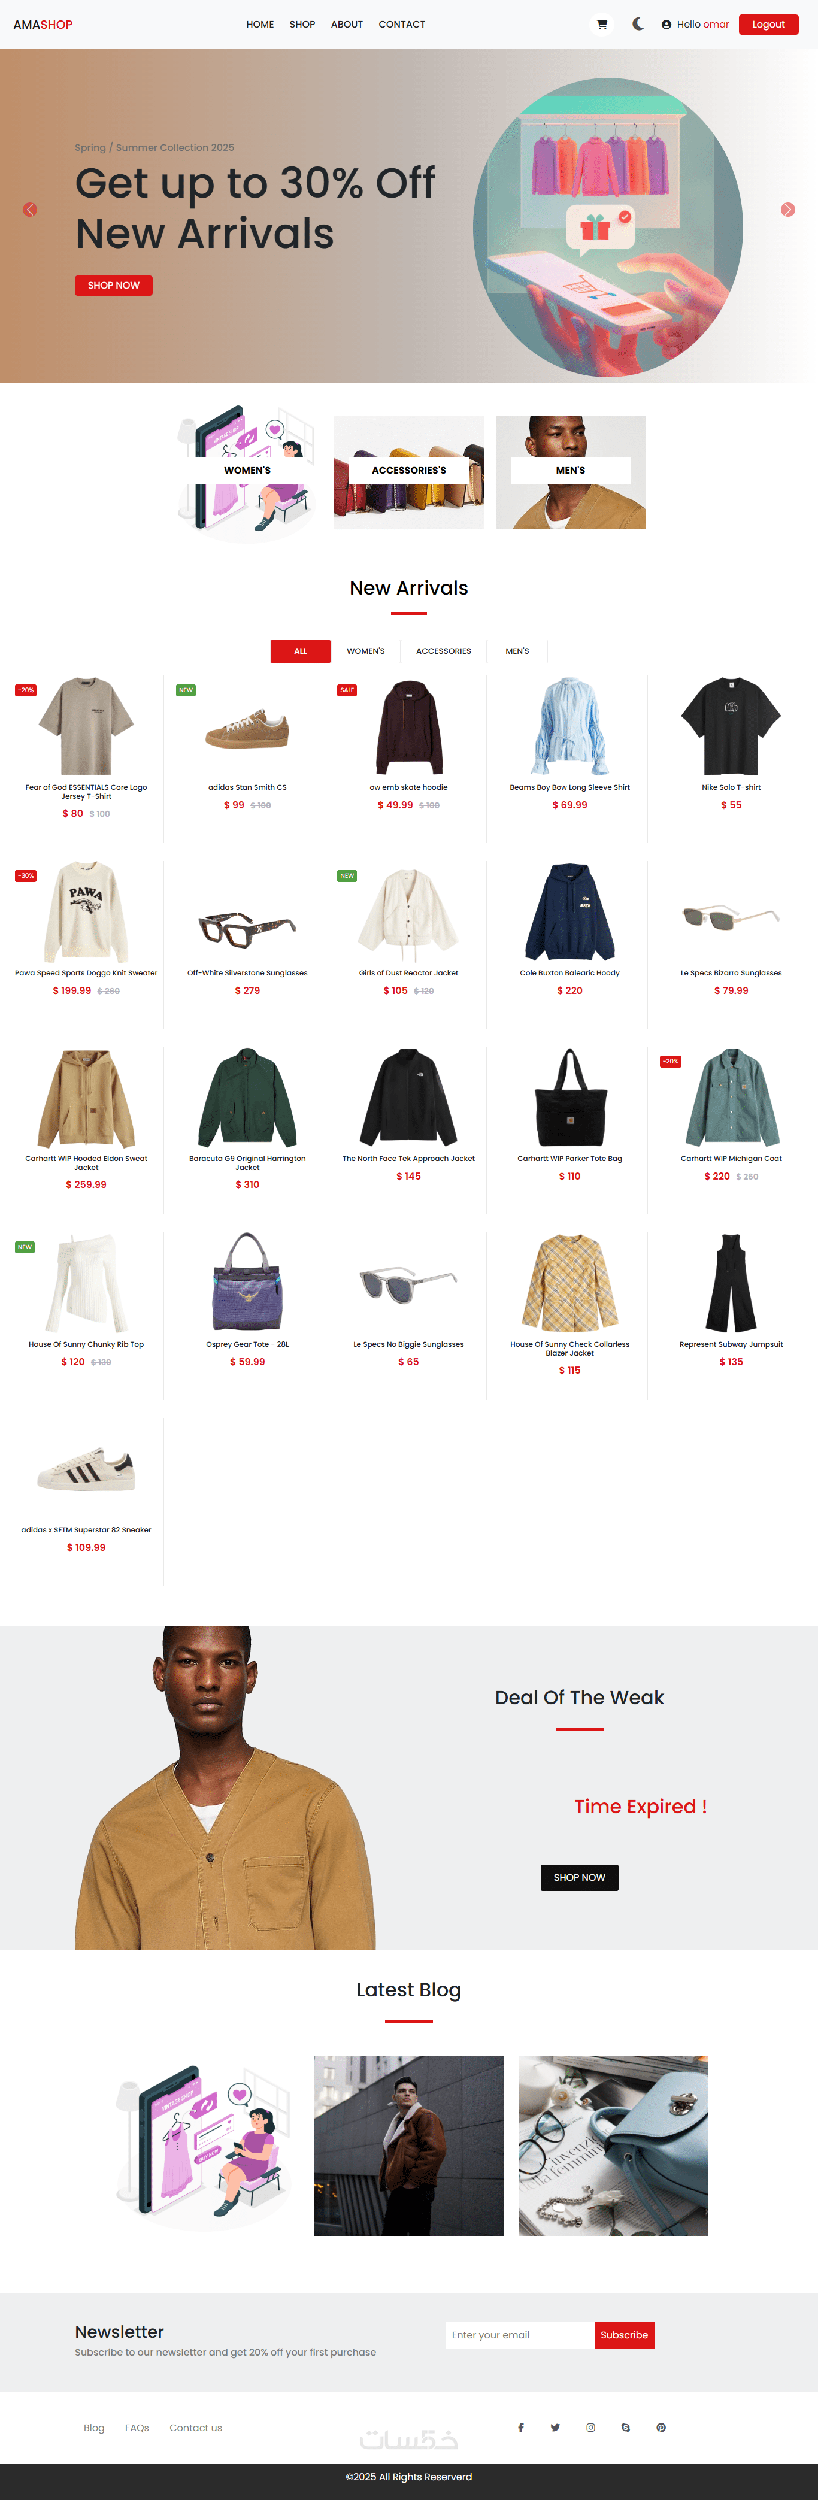Open Twitter icon in footer
The width and height of the screenshot is (818, 2500).
coord(555,2427)
